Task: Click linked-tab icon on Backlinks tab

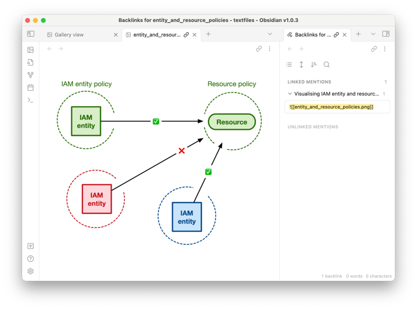Action: pos(336,35)
